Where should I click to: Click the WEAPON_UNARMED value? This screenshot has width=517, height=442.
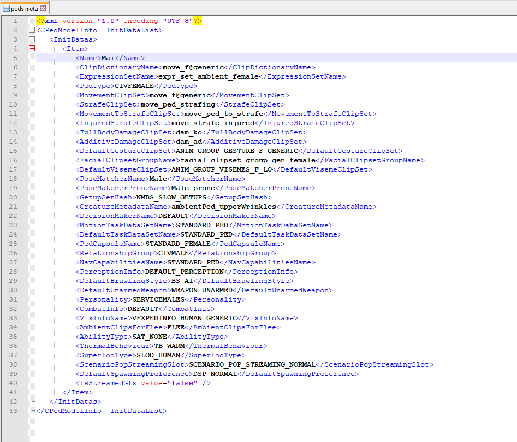tap(202, 290)
